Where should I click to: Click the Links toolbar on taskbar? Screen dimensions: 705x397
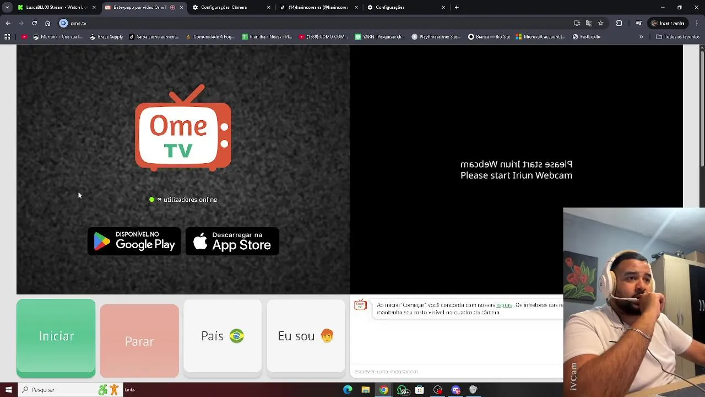[130, 390]
